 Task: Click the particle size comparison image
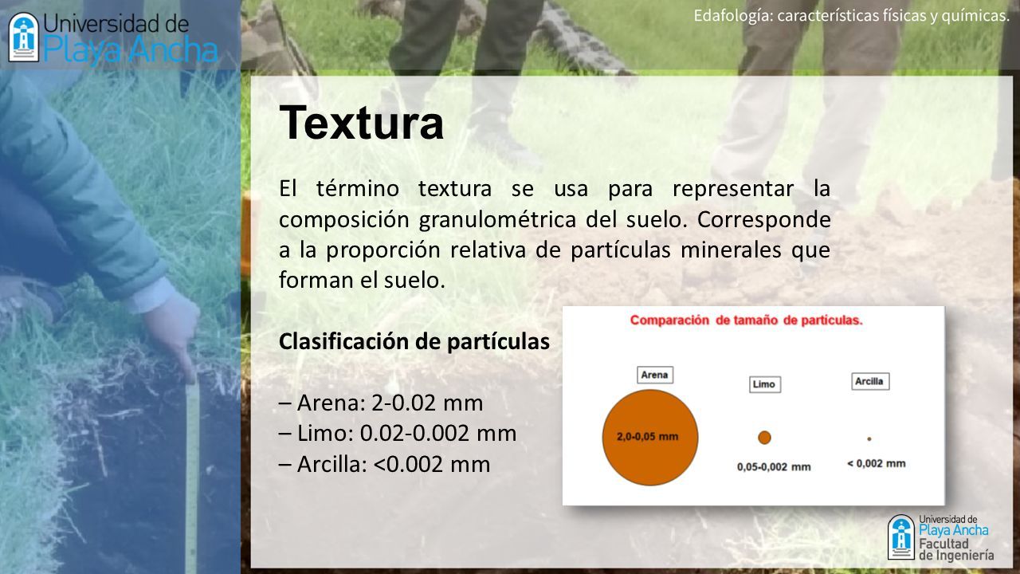(x=753, y=406)
